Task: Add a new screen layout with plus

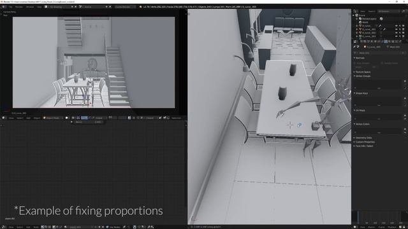Action: coord(72,6)
